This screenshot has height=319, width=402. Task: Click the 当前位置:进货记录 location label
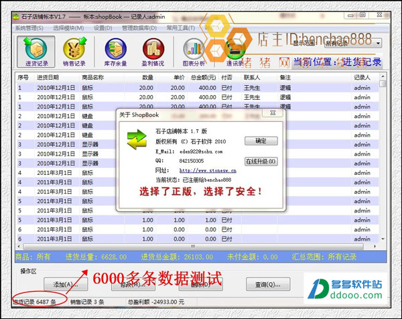coord(337,62)
